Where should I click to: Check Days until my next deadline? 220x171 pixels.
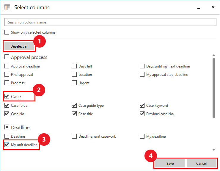click(142, 66)
